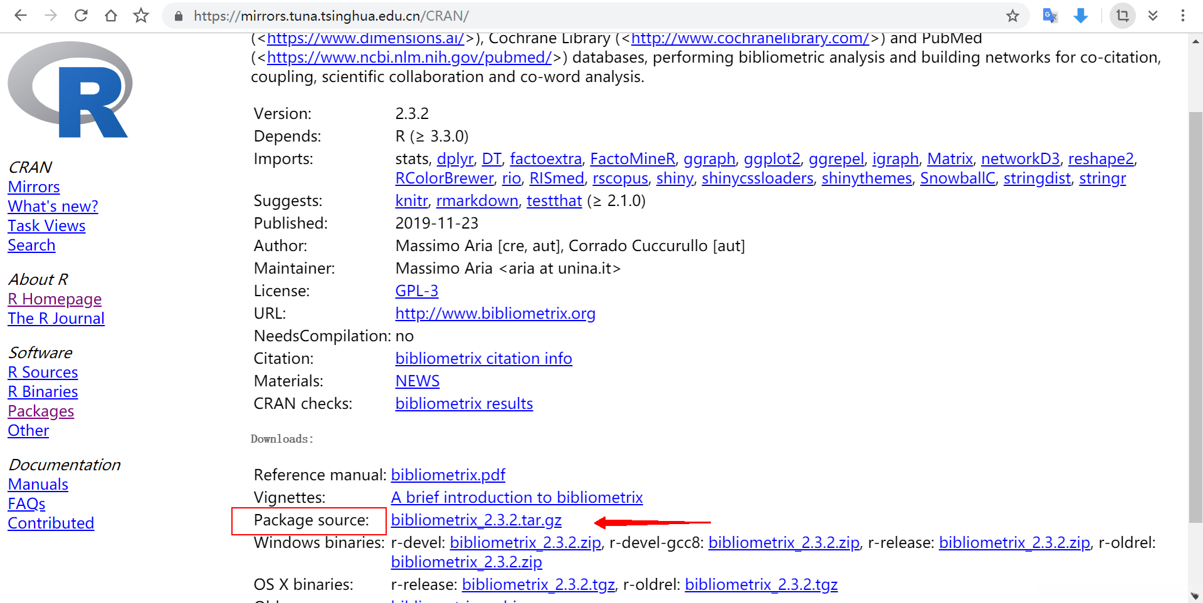Open the Contributed documentation link
This screenshot has height=603, width=1203.
coord(51,523)
